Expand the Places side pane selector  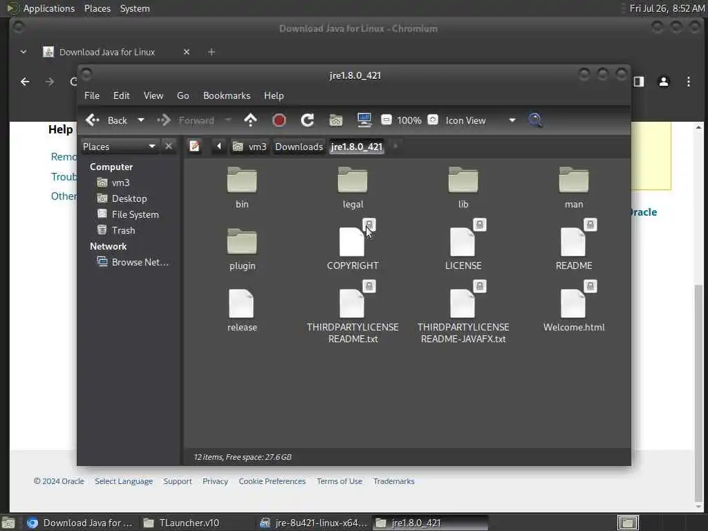119,147
